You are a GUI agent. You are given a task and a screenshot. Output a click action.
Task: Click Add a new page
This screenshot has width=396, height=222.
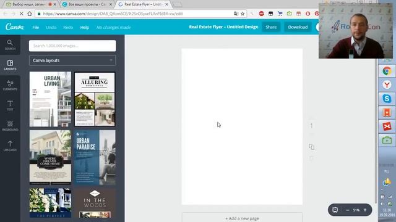point(242,218)
